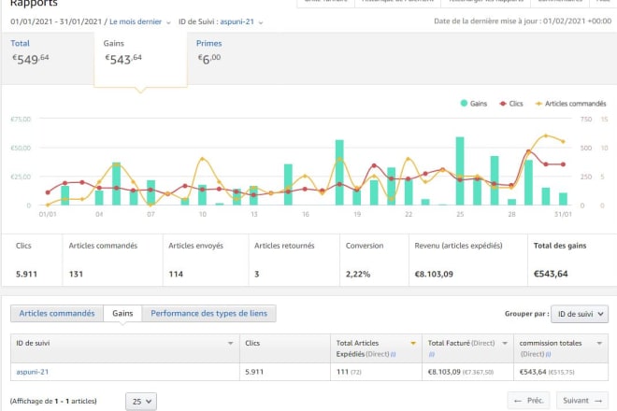Viewport: 617px width, 411px height.
Task: Switch to the Articles commandés table tab
Action: pyautogui.click(x=57, y=314)
